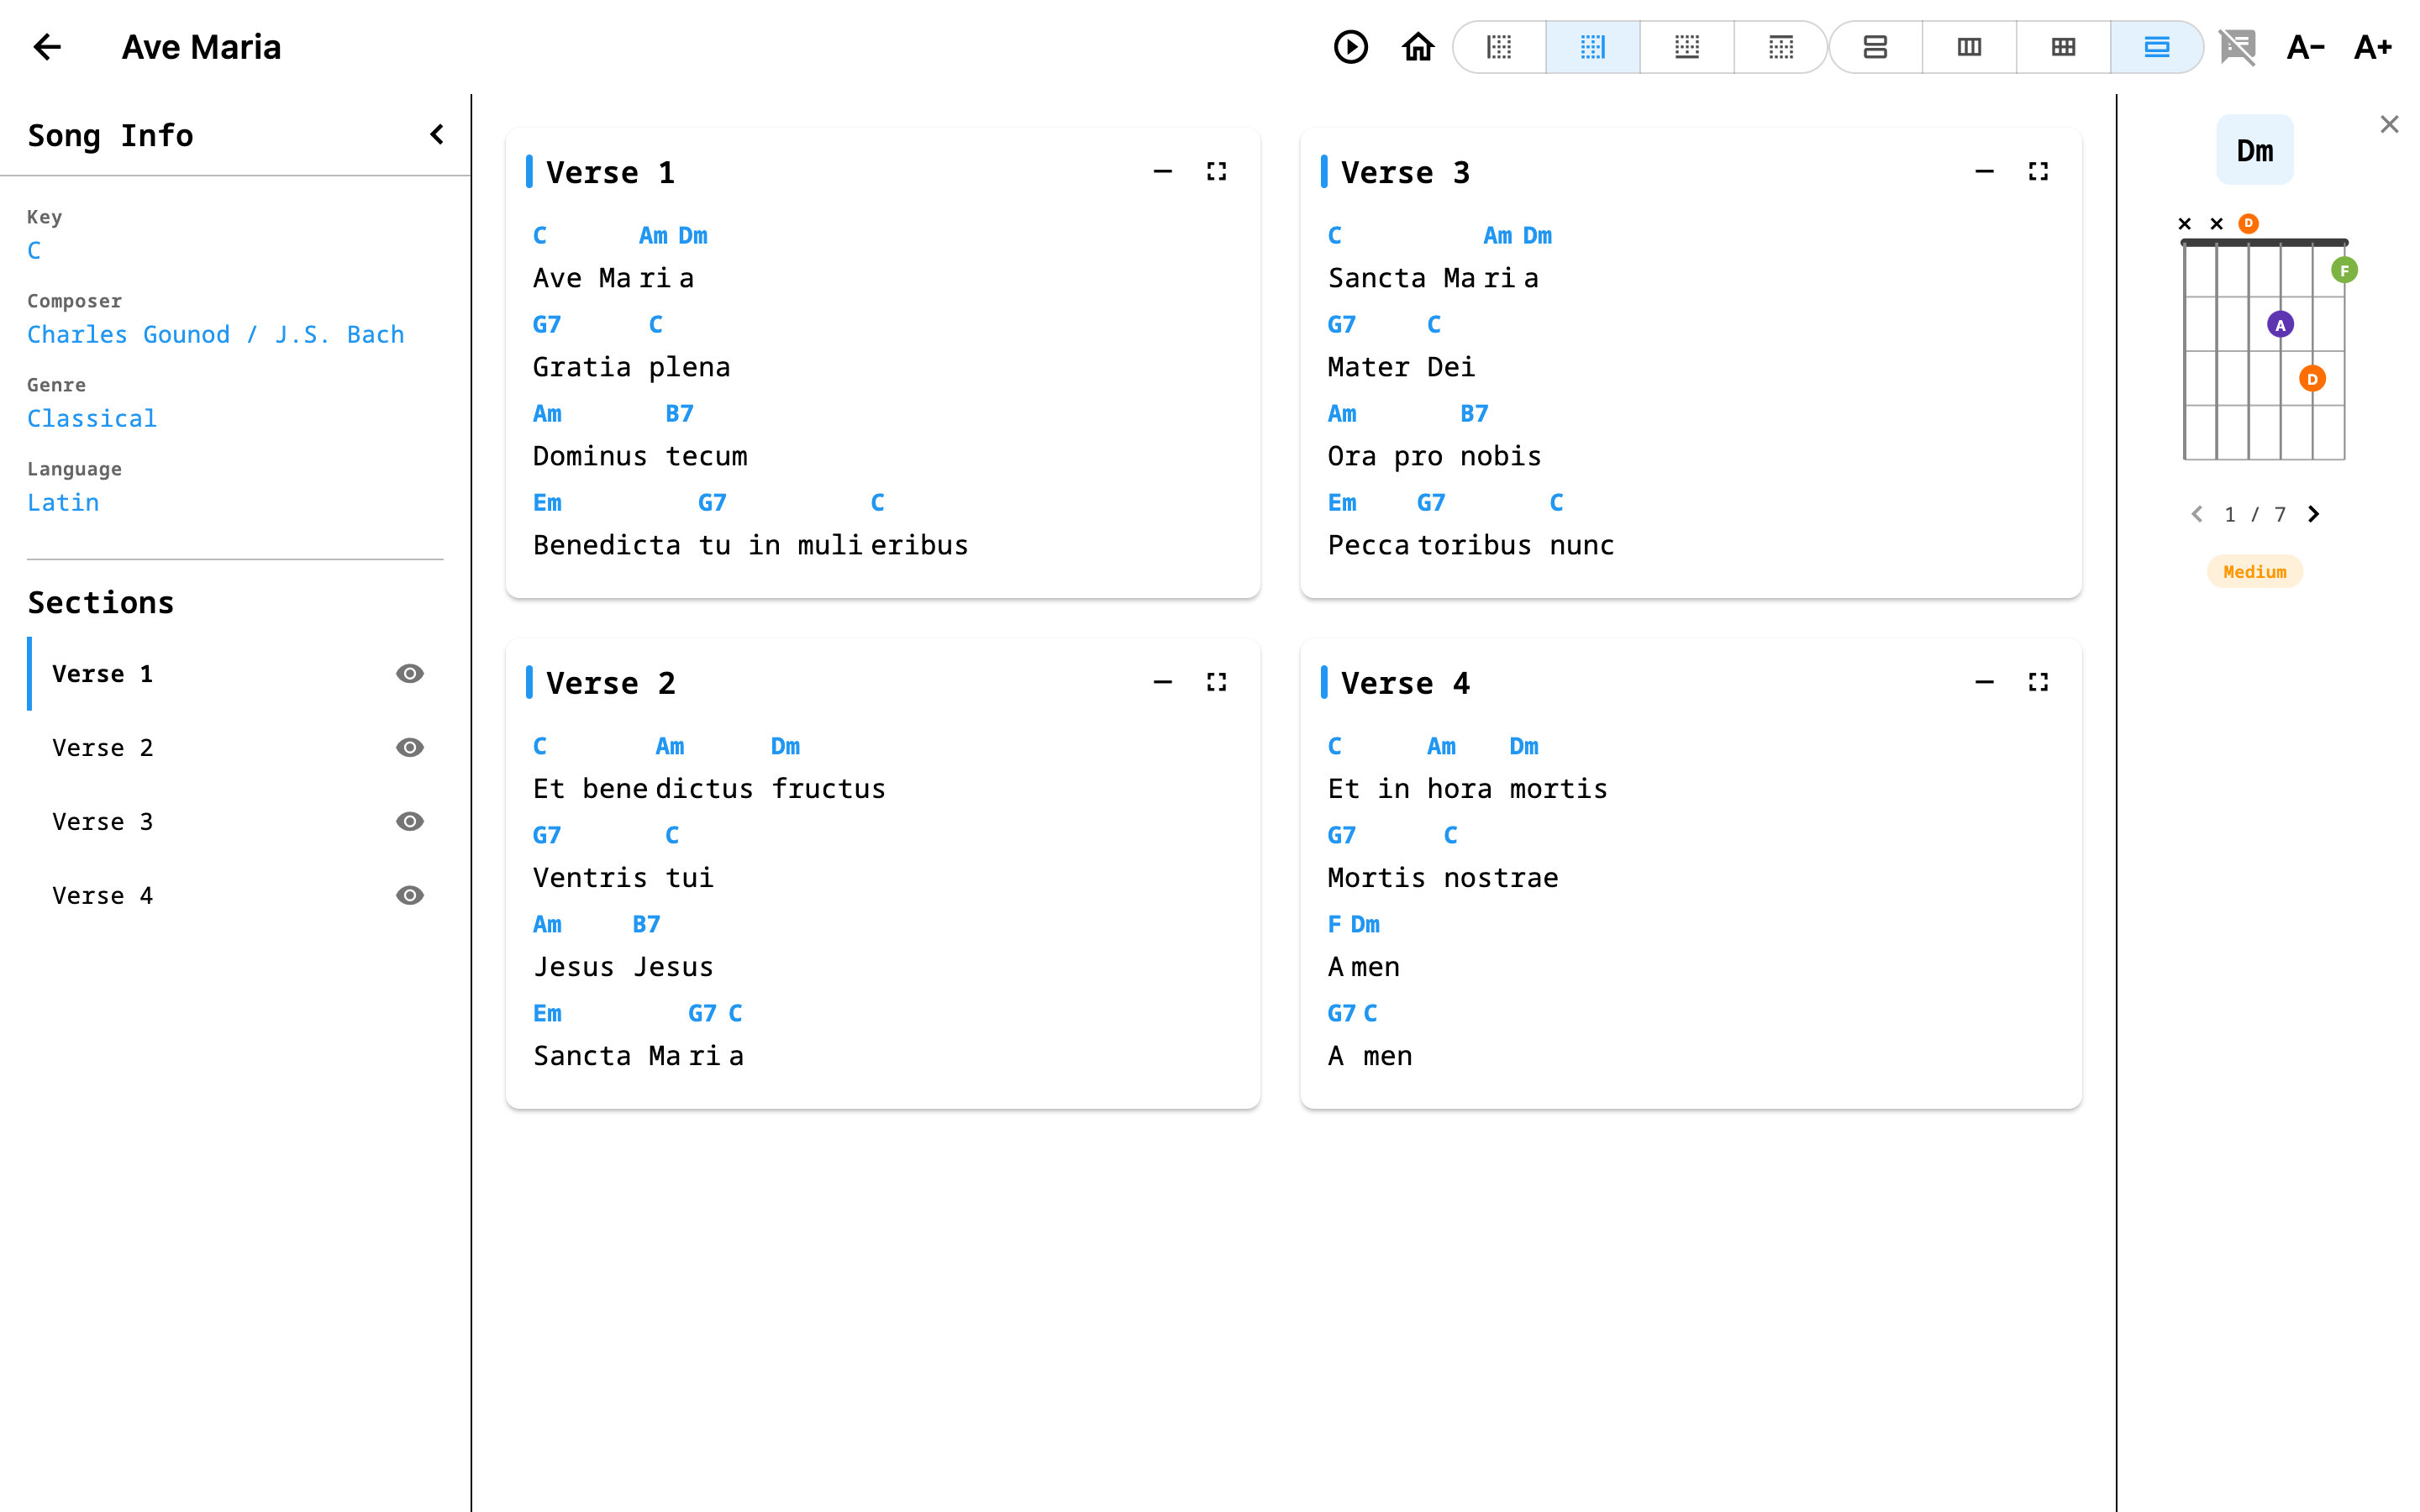Open composer link Charles Gounod / J.S. Bach
Viewport: 2420px width, 1512px height.
[x=215, y=334]
